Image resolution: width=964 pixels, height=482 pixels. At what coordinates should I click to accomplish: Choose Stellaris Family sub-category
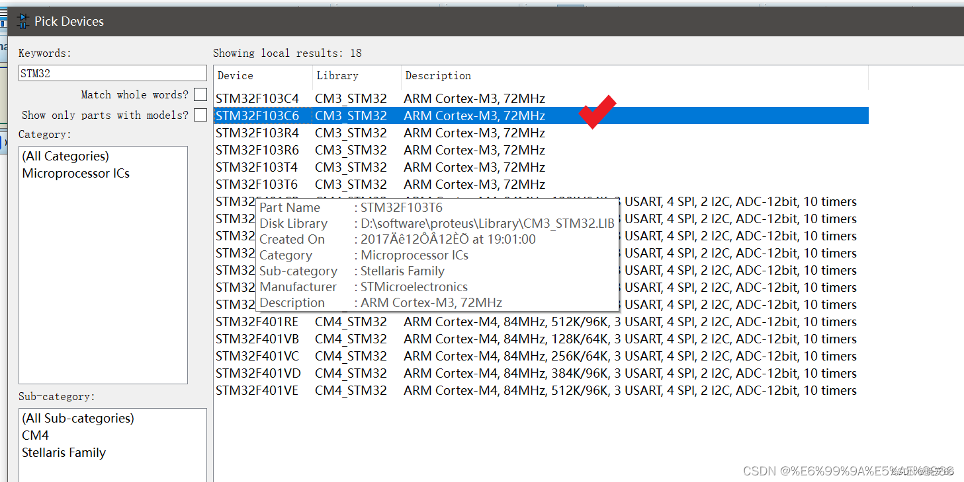tap(64, 453)
